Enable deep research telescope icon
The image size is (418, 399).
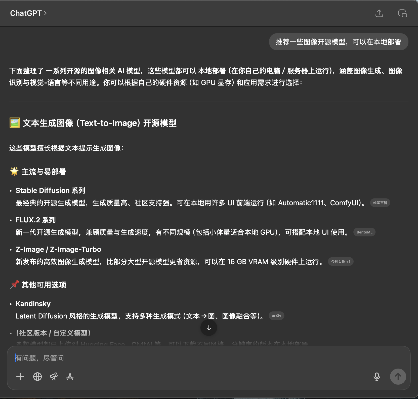(54, 377)
